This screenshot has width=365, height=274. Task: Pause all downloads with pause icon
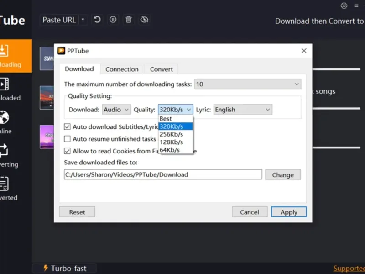click(x=113, y=20)
